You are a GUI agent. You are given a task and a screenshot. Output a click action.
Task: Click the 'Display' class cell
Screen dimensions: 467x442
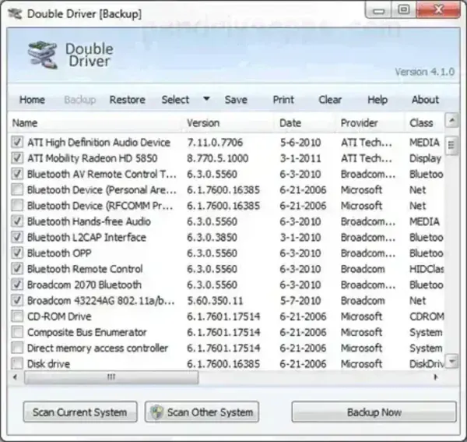coord(425,158)
